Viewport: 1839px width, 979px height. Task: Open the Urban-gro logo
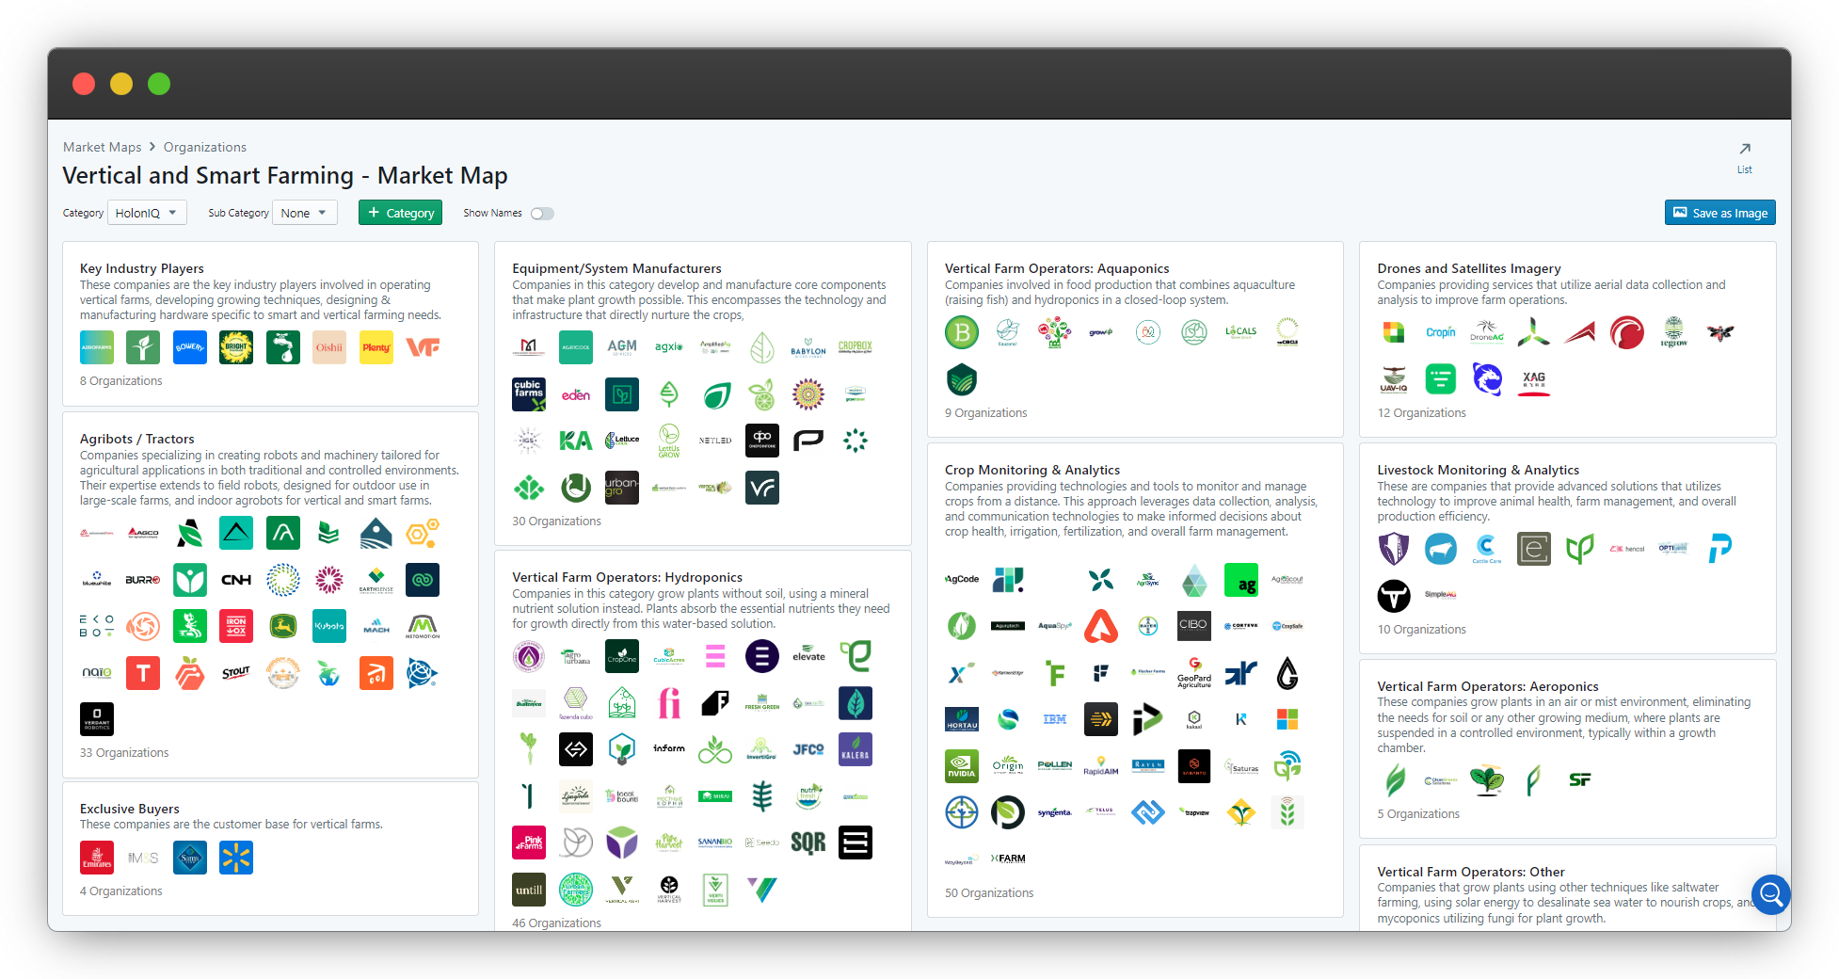622,488
